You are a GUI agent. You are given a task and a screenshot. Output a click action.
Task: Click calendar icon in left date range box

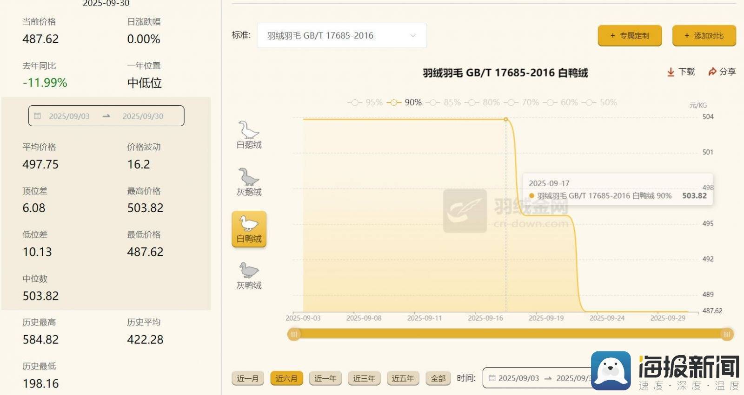(x=38, y=116)
